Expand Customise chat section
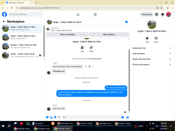 152,48
